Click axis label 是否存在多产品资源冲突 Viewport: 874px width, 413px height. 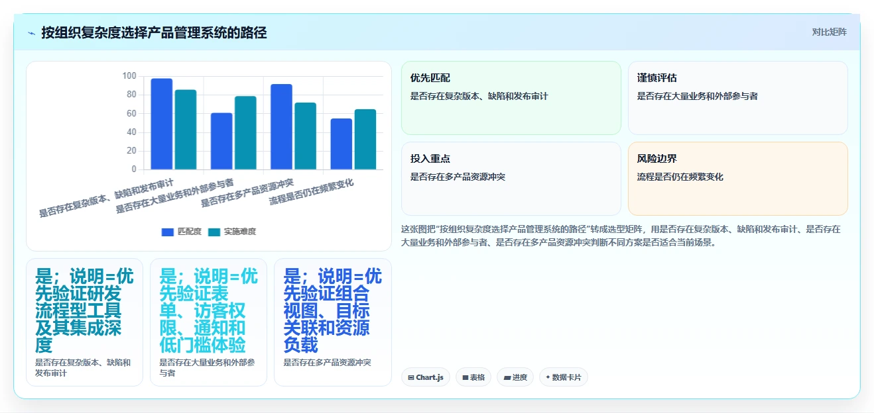tap(248, 193)
